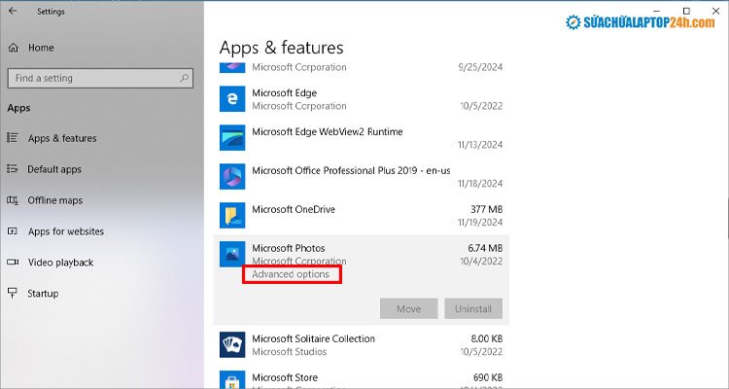The width and height of the screenshot is (729, 389).
Task: Open Apps for websites section
Action: coord(66,231)
